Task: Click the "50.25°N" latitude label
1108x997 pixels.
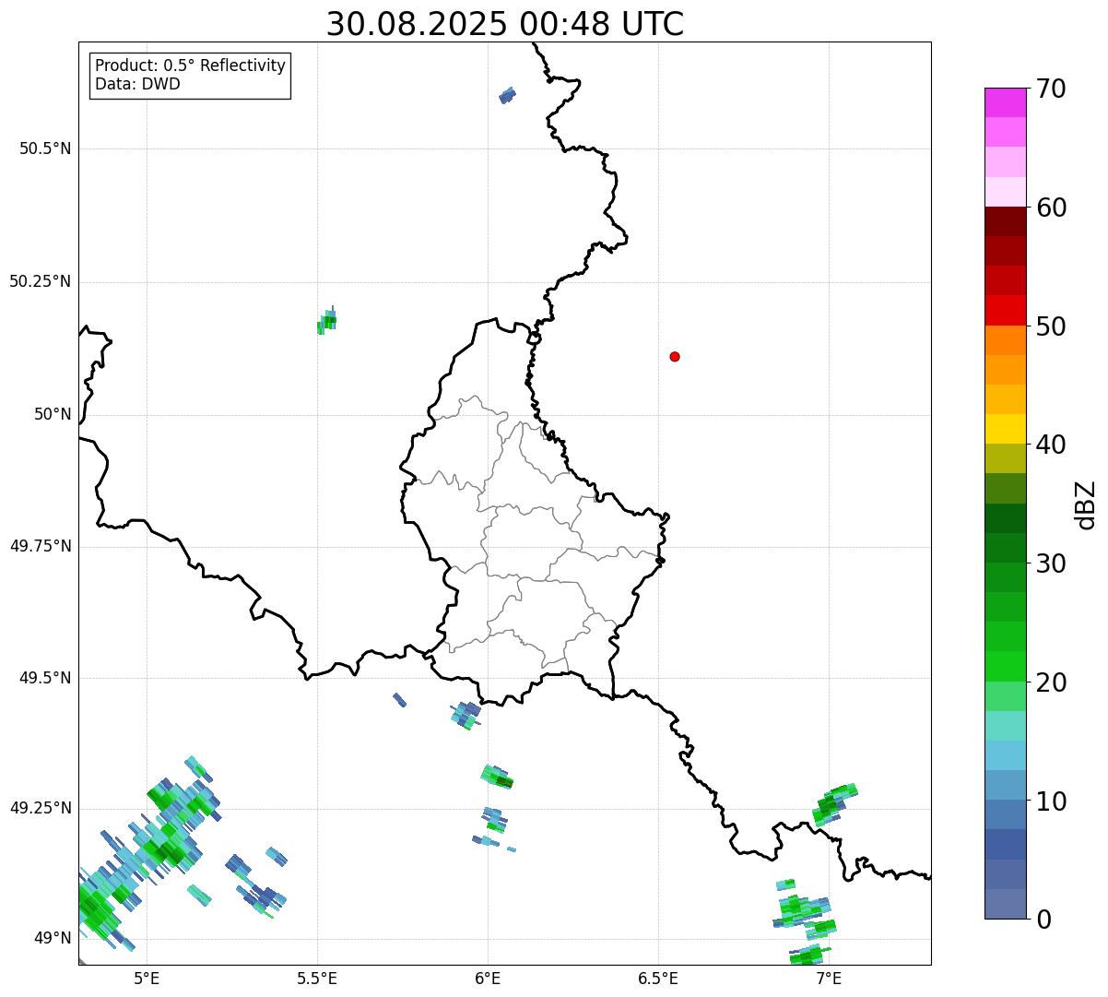Action: pyautogui.click(x=41, y=281)
